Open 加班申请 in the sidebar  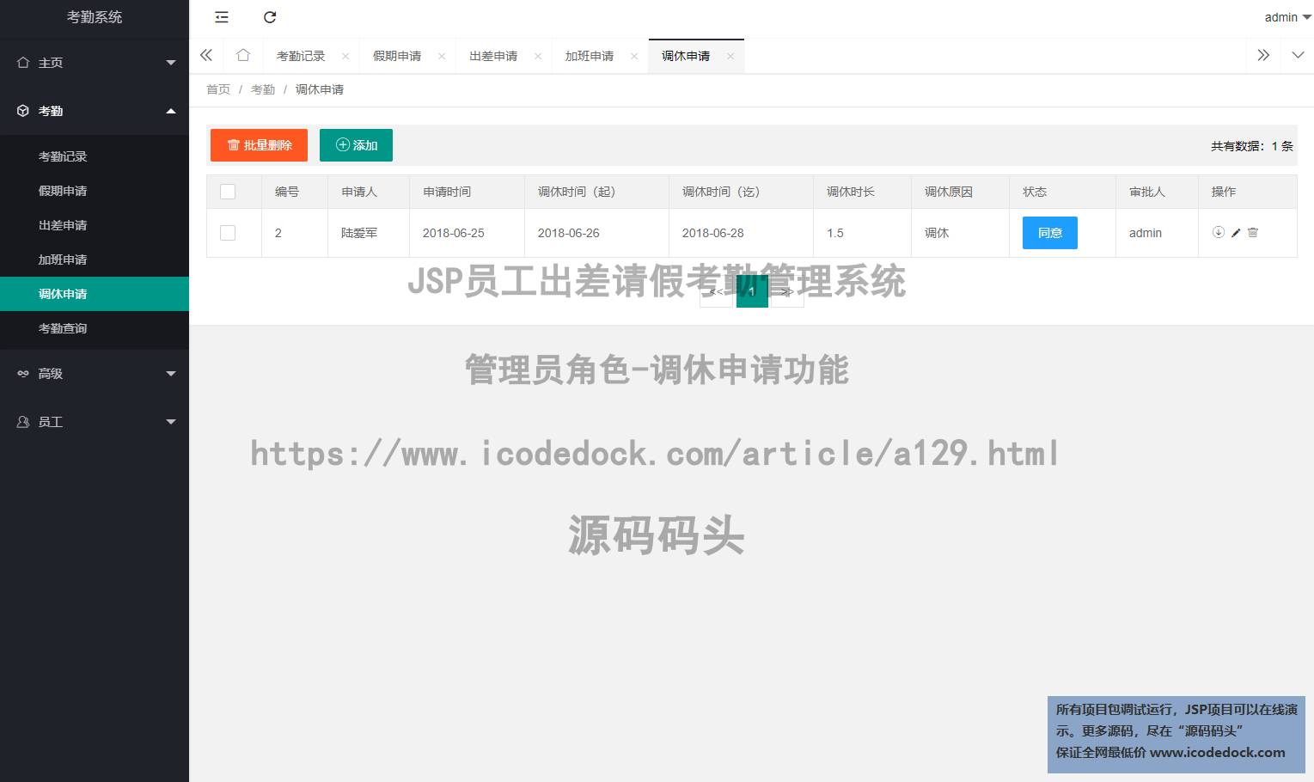coord(95,260)
